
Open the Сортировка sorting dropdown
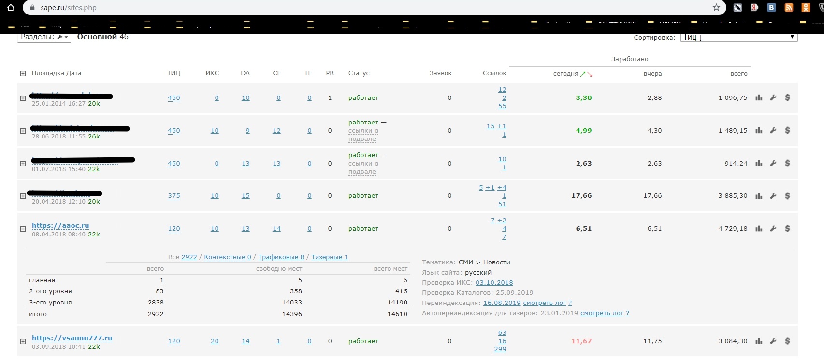tap(739, 37)
